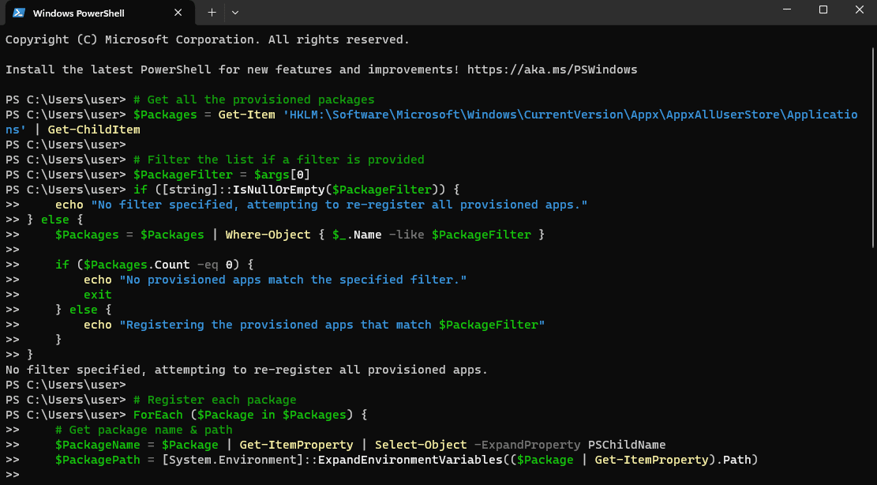Image resolution: width=877 pixels, height=485 pixels.
Task: Click the exit statement in the script
Action: 97,294
